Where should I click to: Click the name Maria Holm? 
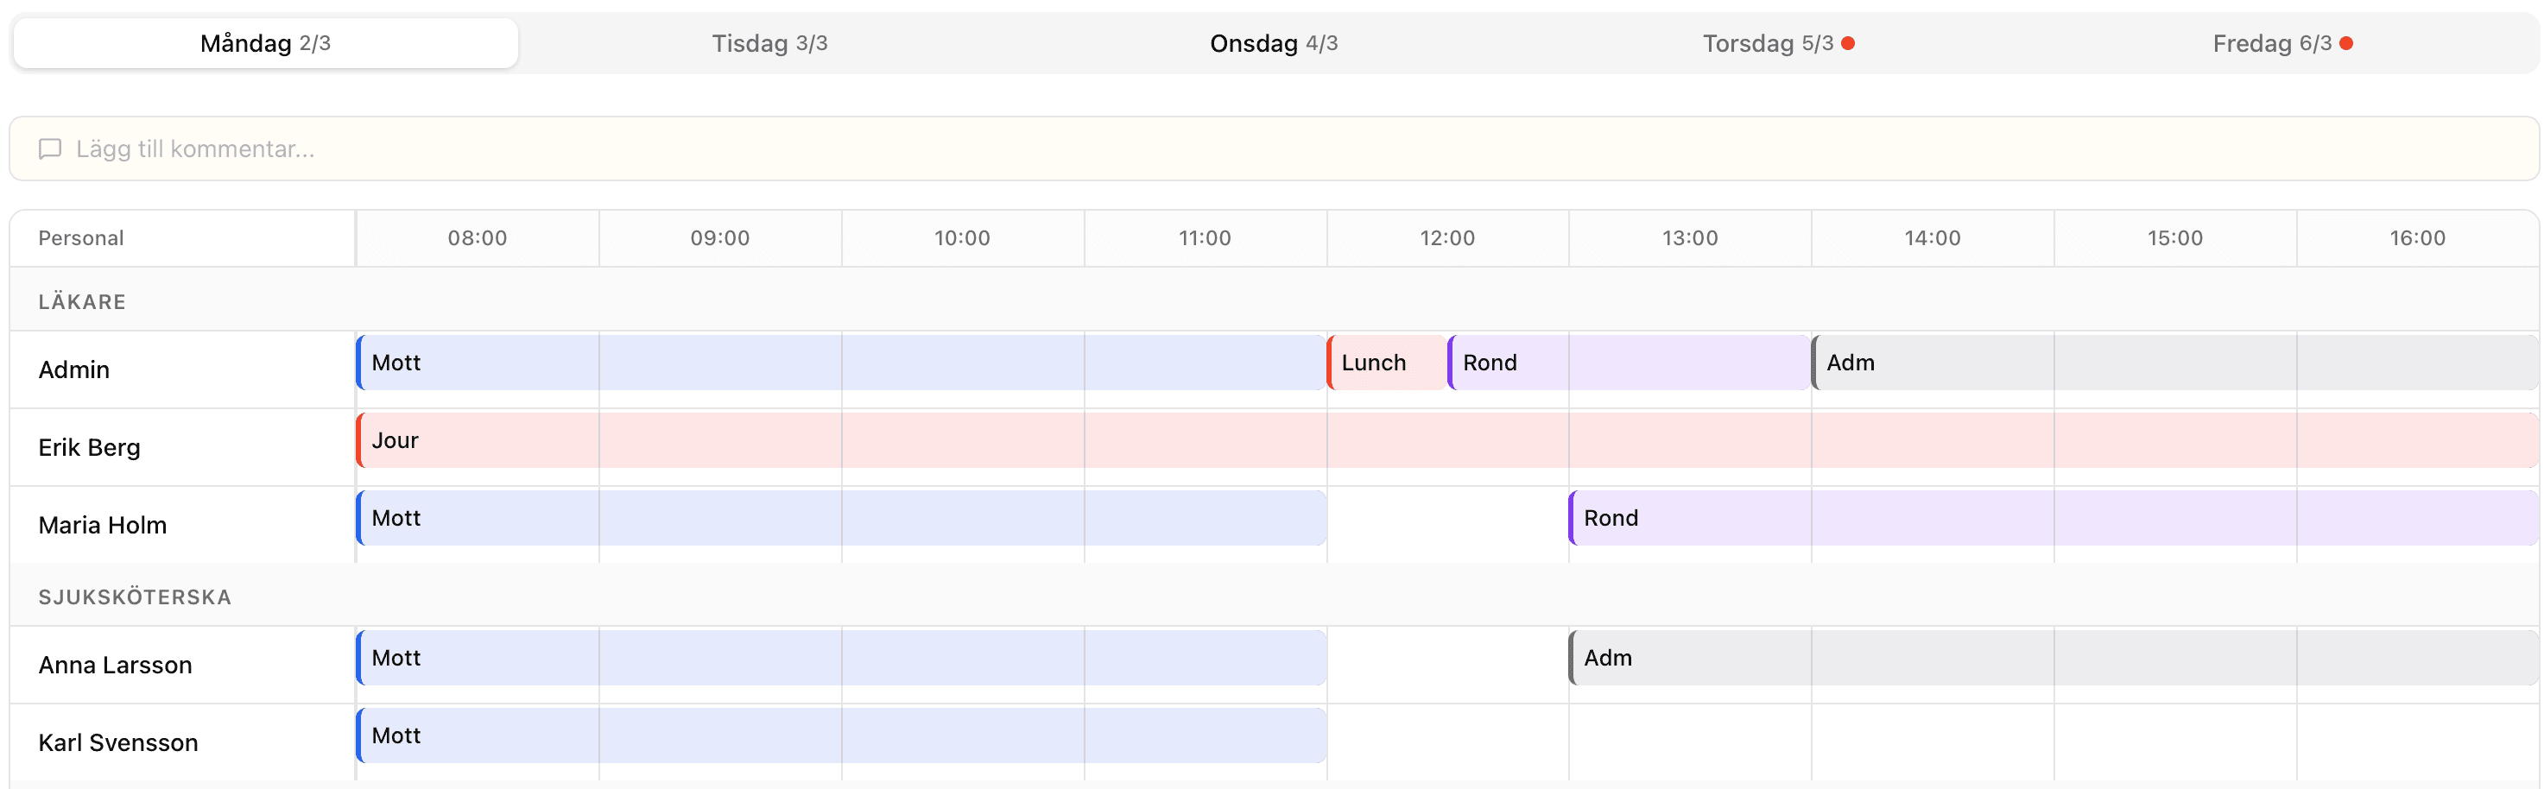pos(103,524)
